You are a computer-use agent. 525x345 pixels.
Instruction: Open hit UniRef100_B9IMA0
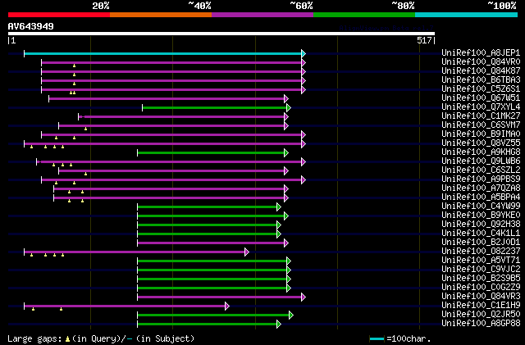click(x=481, y=134)
